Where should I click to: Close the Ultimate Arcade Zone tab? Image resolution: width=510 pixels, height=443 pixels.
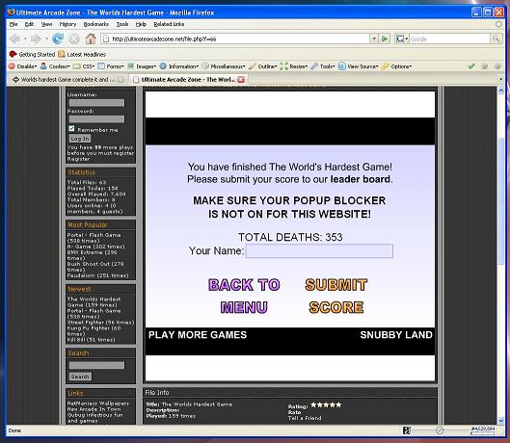[241, 79]
